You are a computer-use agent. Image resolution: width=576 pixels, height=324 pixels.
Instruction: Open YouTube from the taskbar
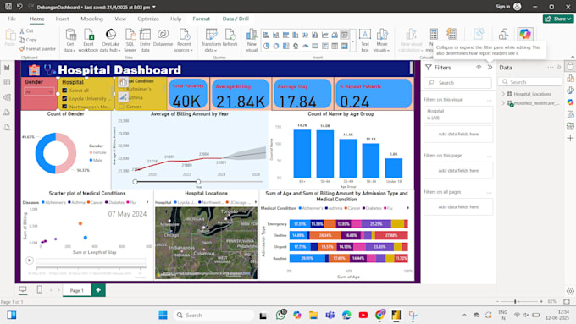click(363, 315)
